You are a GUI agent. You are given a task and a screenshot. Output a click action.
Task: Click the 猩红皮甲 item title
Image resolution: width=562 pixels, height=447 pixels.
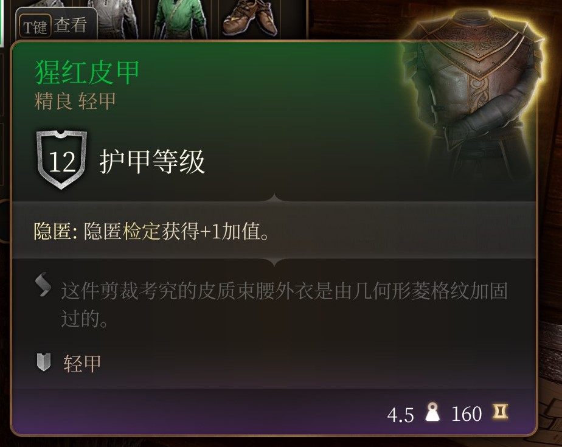(87, 72)
